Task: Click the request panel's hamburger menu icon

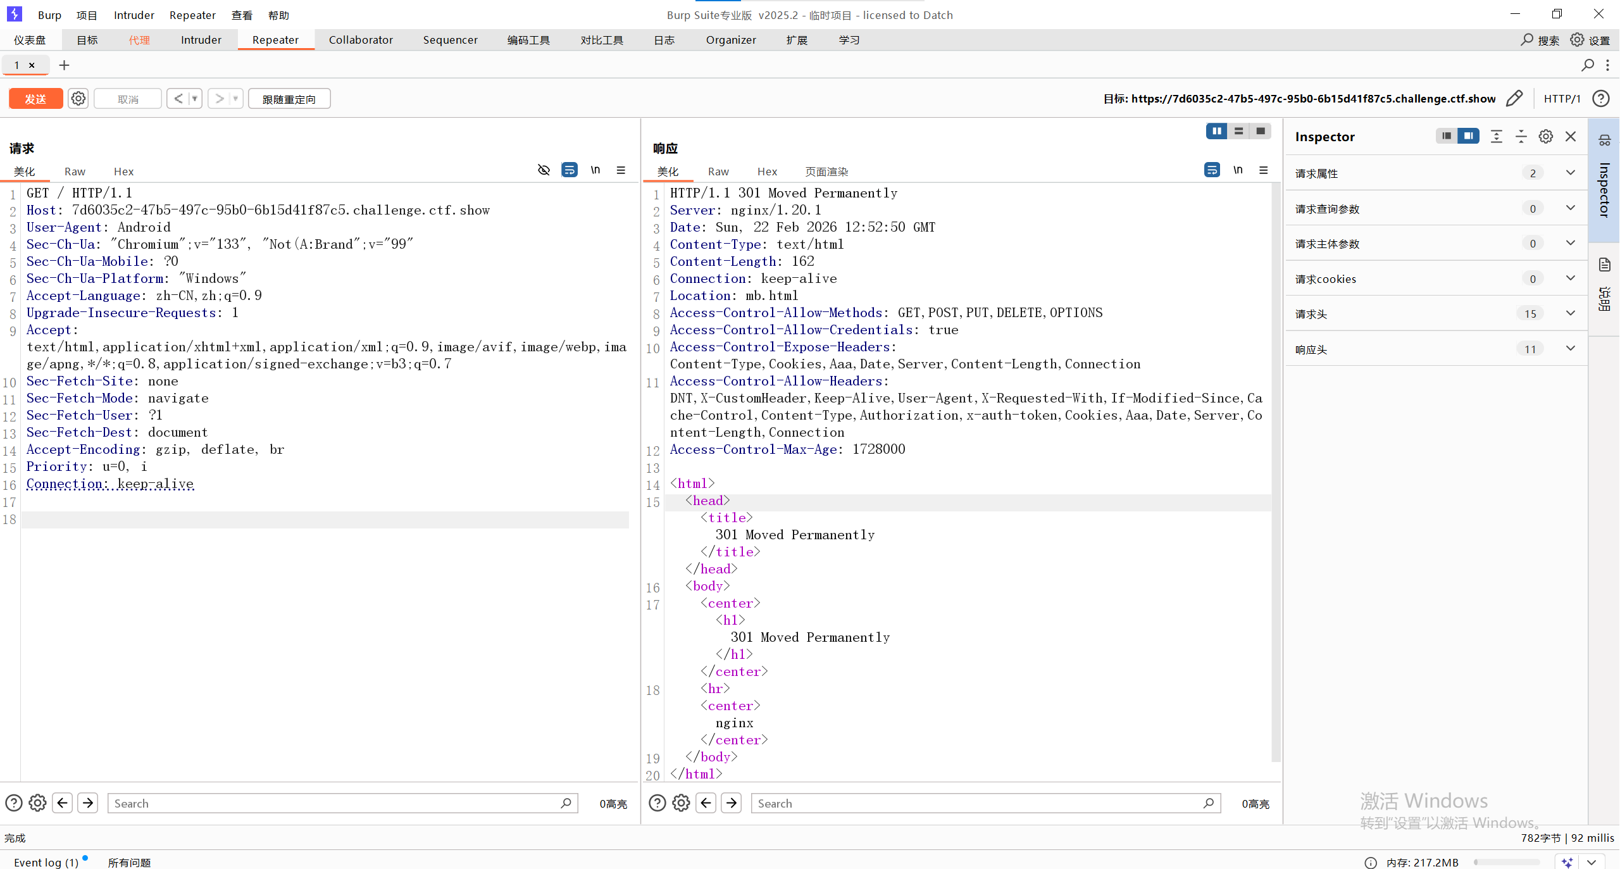Action: point(621,170)
